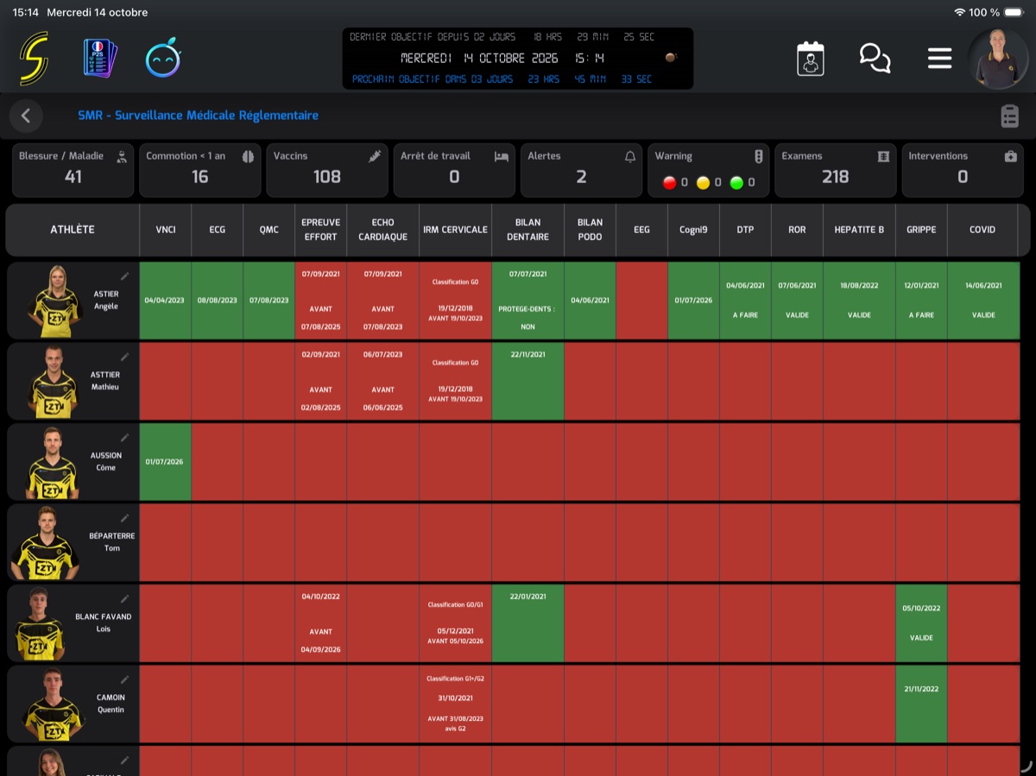The image size is (1036, 776).
Task: Open the user profile photo
Action: [998, 59]
